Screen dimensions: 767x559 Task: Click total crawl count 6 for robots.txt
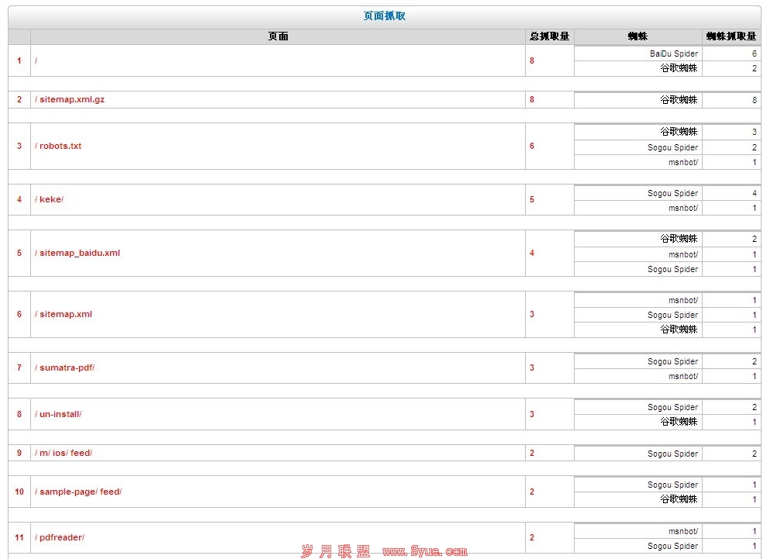pyautogui.click(x=532, y=146)
